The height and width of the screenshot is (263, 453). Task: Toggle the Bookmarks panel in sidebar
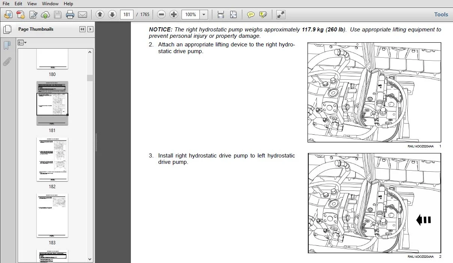pyautogui.click(x=7, y=46)
